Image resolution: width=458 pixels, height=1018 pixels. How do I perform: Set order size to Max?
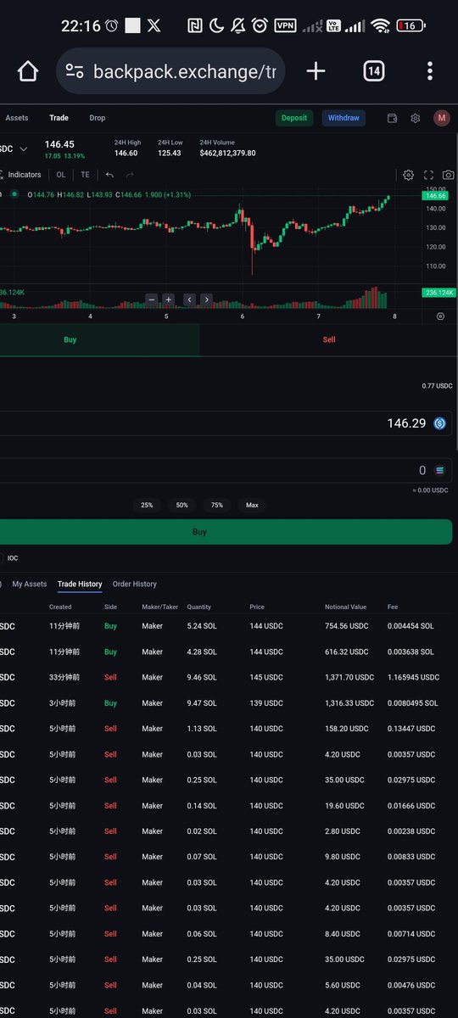tap(252, 505)
